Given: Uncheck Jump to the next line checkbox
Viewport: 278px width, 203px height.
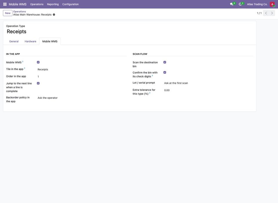Looking at the screenshot, I should 38,83.
